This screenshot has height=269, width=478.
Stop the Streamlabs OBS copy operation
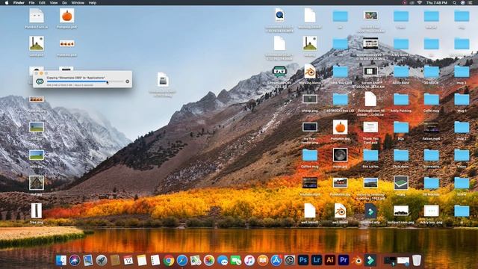pyautogui.click(x=128, y=81)
